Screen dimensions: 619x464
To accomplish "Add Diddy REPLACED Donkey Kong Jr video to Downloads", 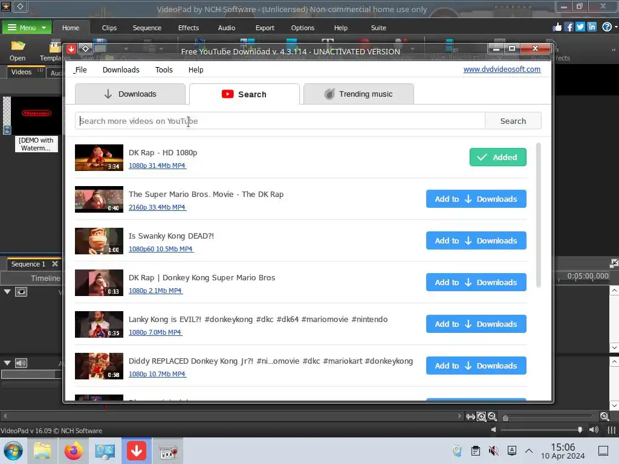I will [476, 366].
